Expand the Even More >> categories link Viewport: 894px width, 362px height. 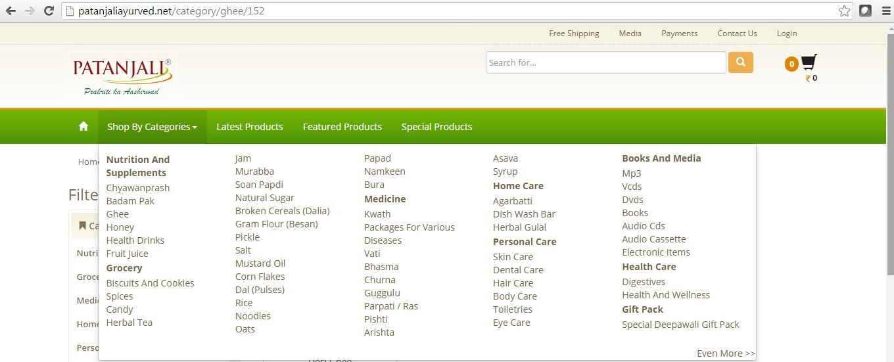[726, 353]
